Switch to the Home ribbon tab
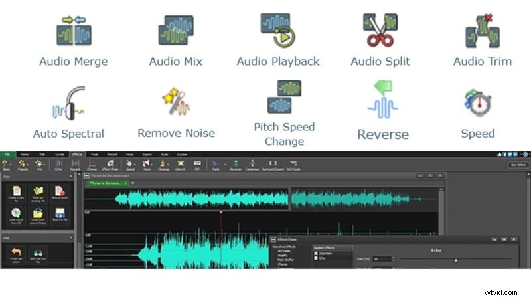Screen dimensions: 531x299 25,154
